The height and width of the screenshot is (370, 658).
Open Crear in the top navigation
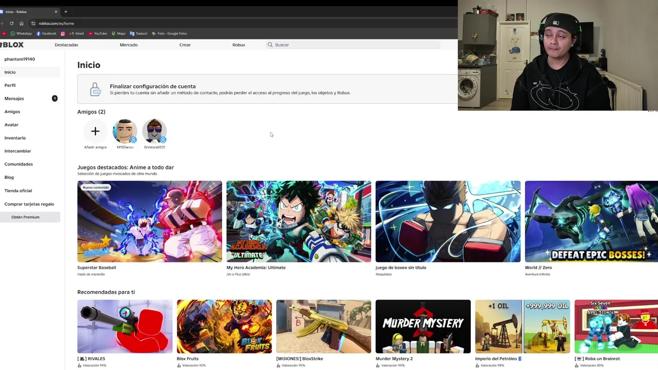click(x=185, y=45)
